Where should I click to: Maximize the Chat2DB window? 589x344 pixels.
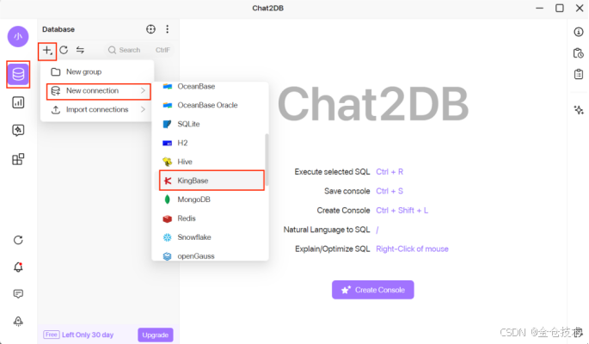click(x=559, y=9)
